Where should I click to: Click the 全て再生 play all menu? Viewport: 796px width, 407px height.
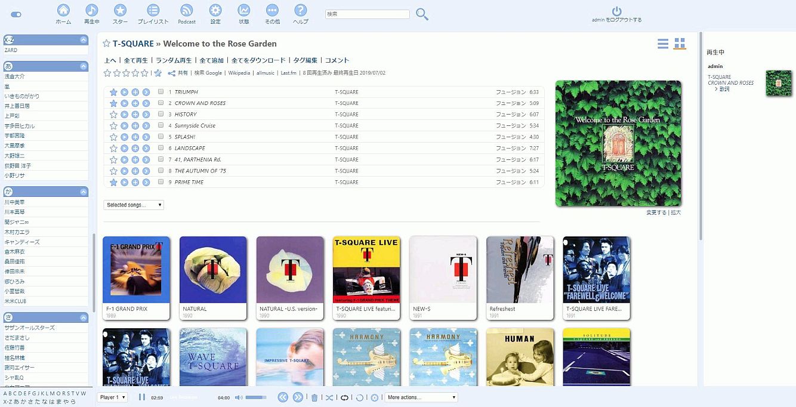tap(136, 60)
